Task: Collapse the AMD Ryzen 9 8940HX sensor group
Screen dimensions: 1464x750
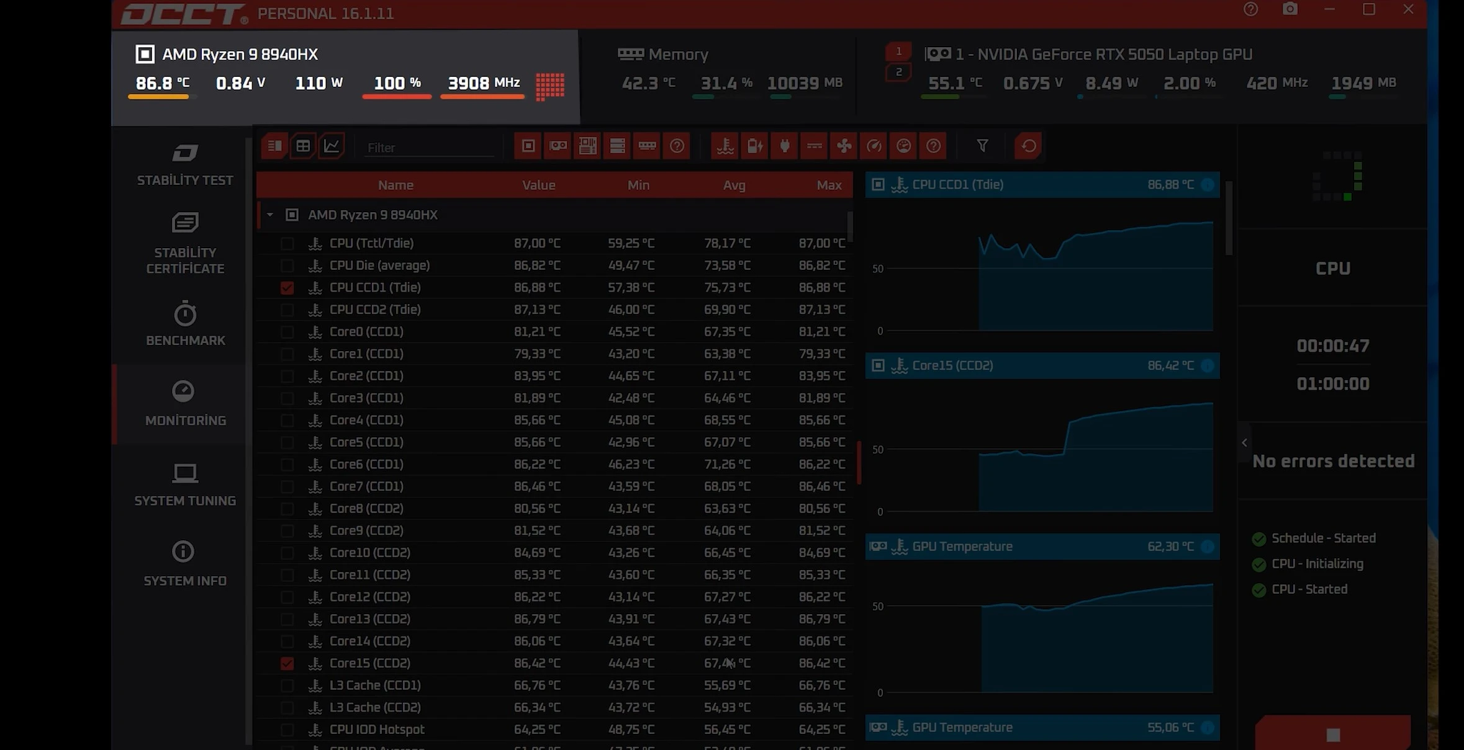Action: 270,215
